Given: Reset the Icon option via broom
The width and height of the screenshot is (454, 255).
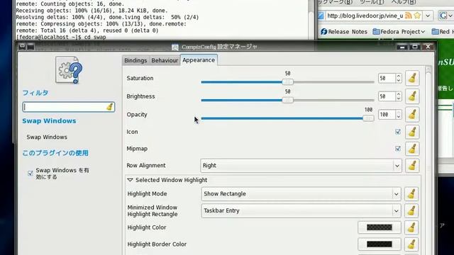Looking at the screenshot, I should [x=412, y=132].
